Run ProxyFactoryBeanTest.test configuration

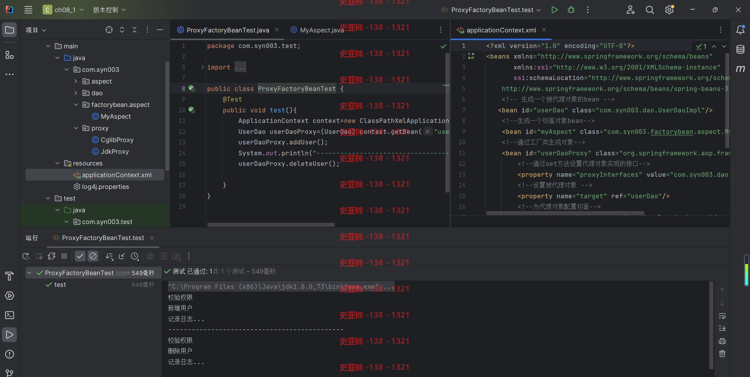554,10
